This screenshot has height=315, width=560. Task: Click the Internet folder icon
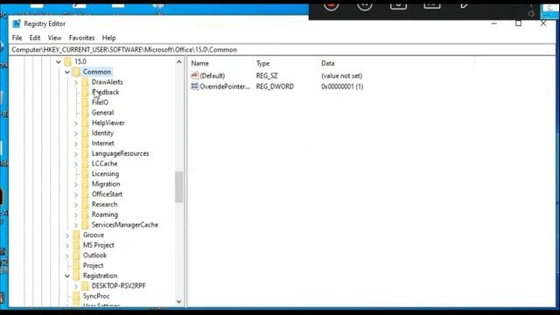[85, 143]
